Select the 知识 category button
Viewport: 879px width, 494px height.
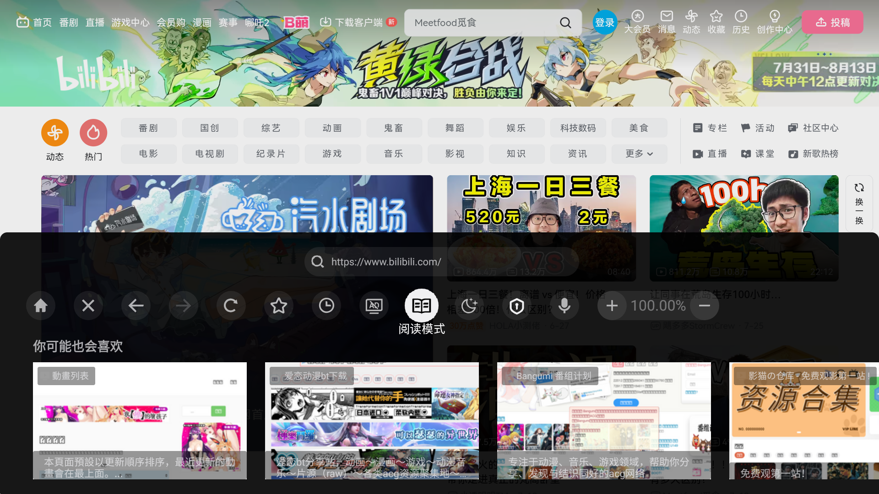516,154
